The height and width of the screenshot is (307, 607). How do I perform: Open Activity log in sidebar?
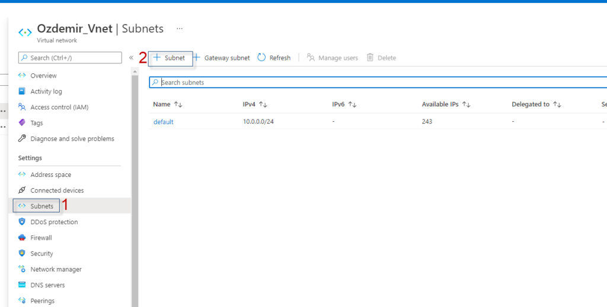pos(46,92)
